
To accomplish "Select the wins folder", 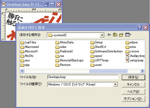I will (x=131, y=47).
